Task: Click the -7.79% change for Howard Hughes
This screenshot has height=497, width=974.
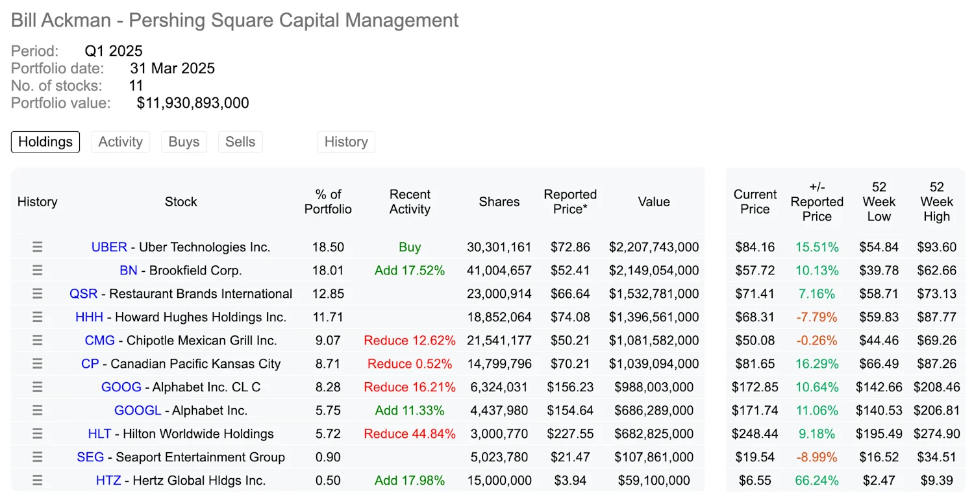Action: pos(817,317)
